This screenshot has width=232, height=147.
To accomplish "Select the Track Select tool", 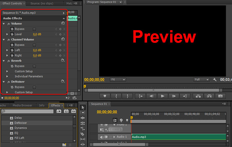I will (83, 113).
